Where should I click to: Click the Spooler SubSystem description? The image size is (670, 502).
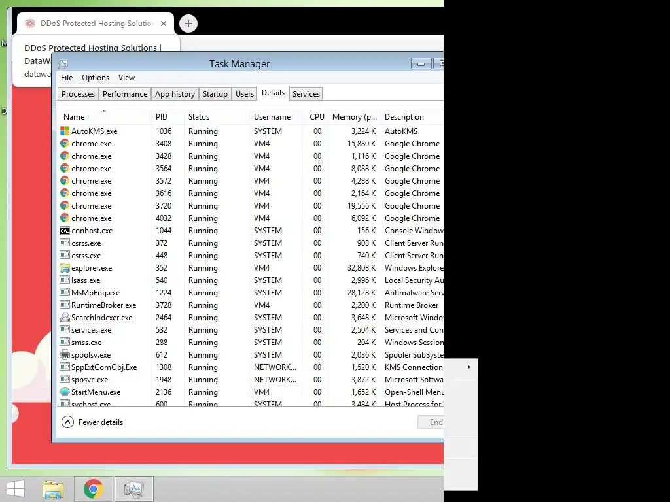[414, 355]
